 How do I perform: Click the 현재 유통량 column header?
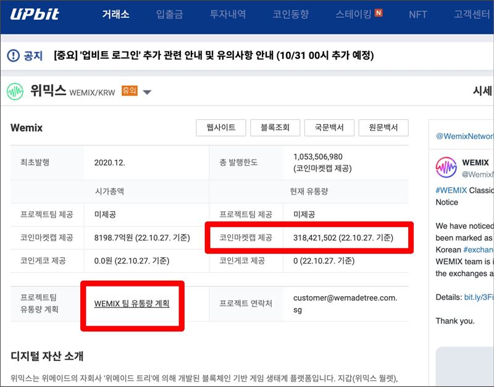point(309,191)
